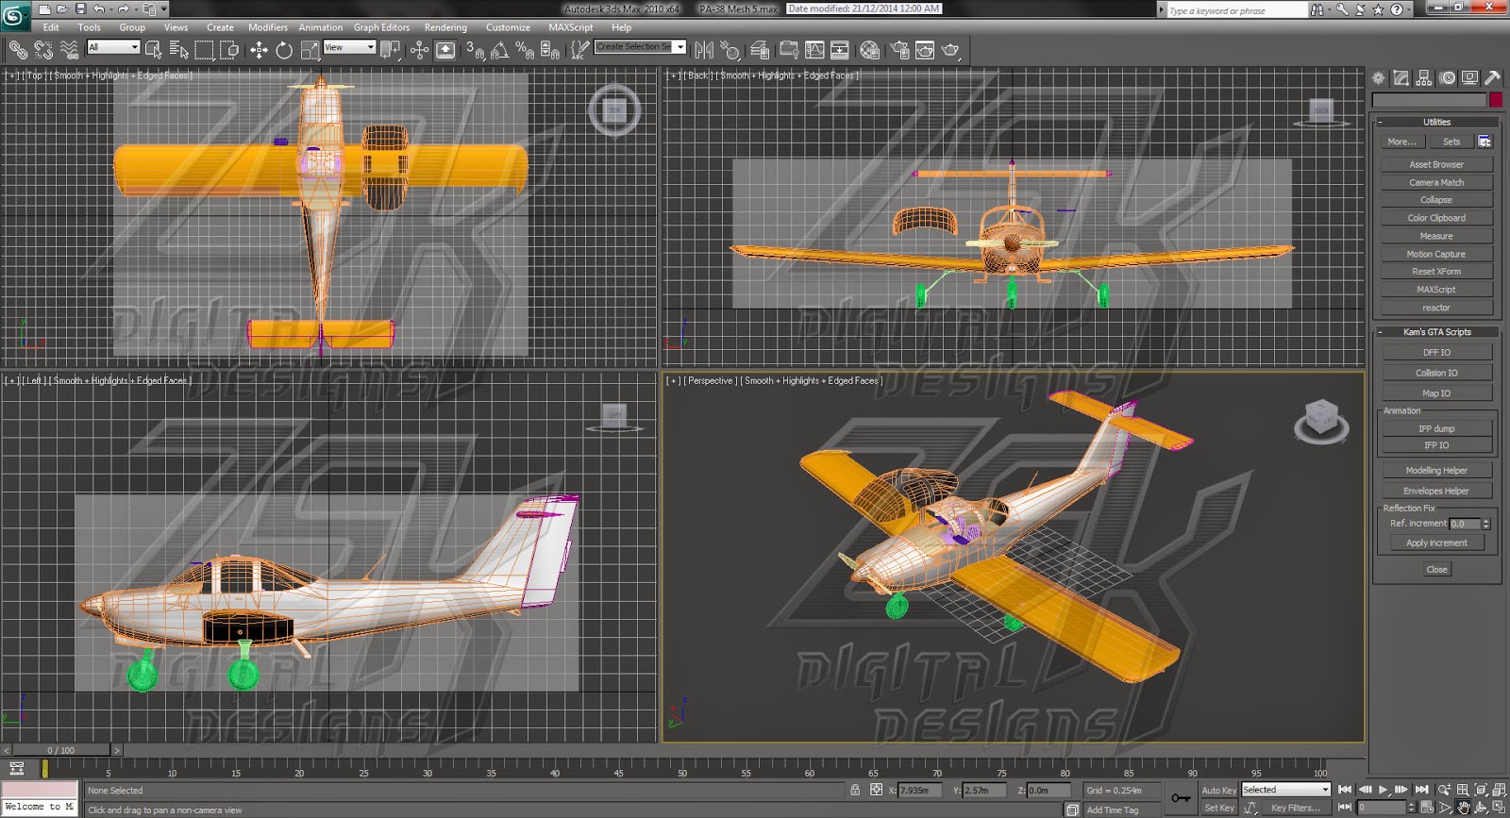Screen dimensions: 1510x818
Task: Click the red object color swatch
Action: click(1495, 100)
